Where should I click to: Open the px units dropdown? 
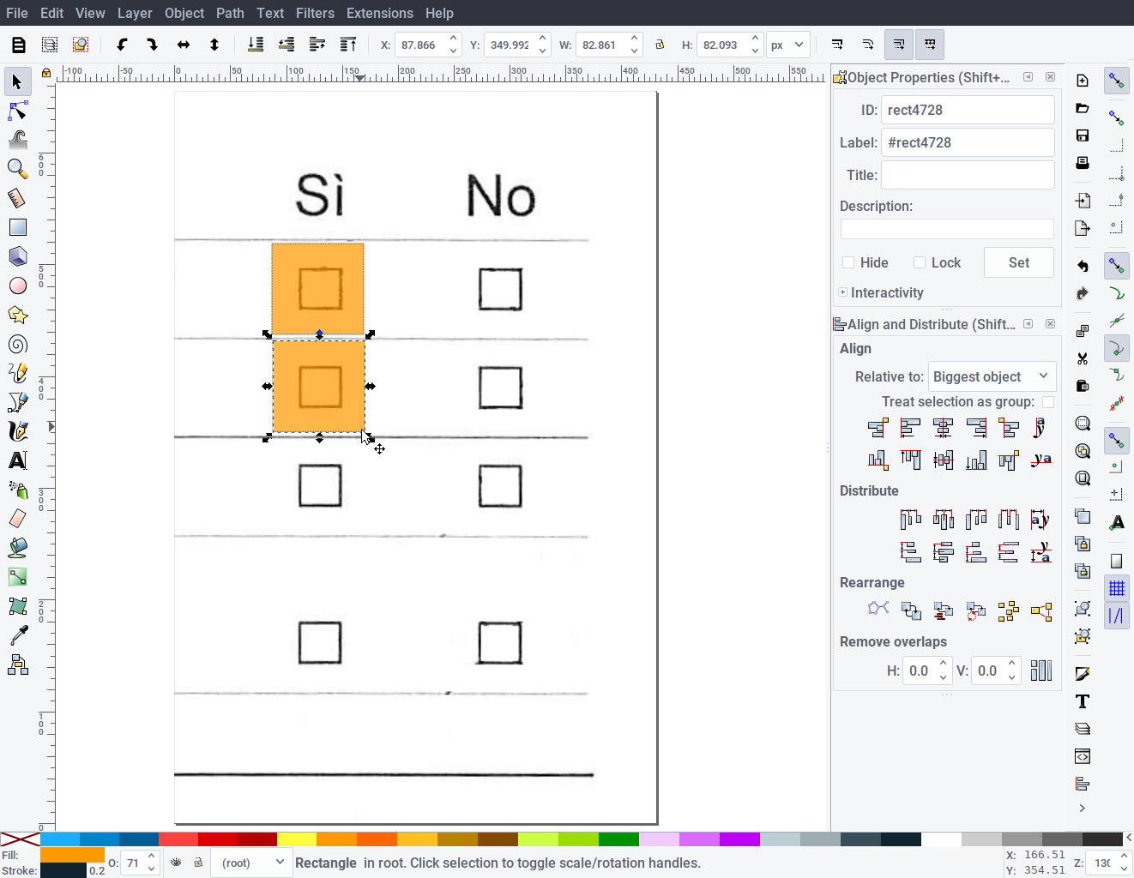pyautogui.click(x=787, y=45)
